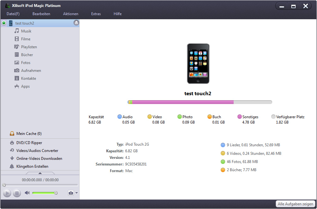Minimize the Xilisoft window
The height and width of the screenshot is (209, 317).
pos(282,6)
